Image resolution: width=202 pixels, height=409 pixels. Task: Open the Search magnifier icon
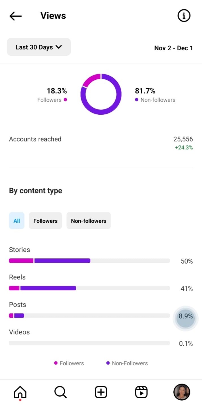click(x=60, y=392)
